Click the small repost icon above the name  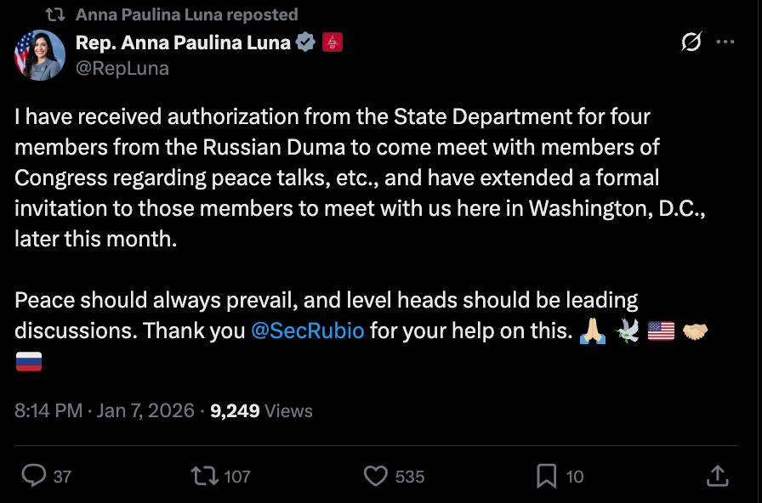click(54, 14)
